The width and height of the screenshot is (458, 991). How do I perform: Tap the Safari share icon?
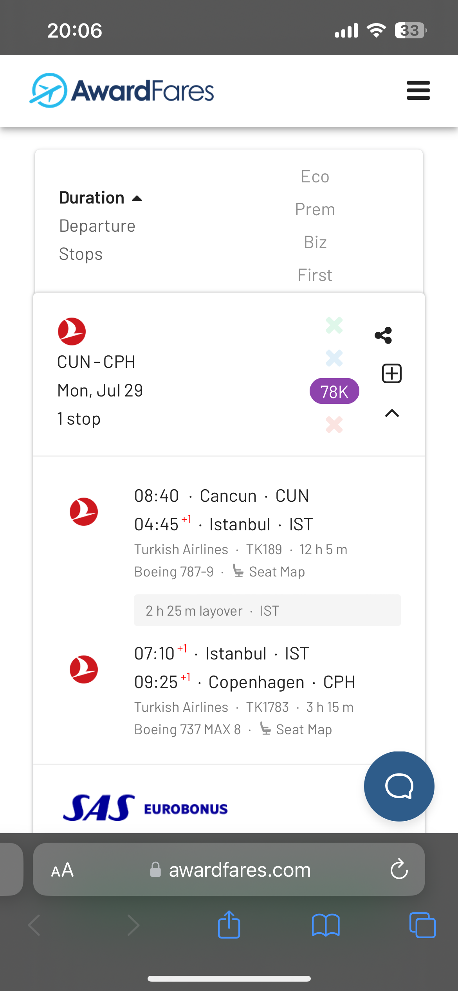(229, 925)
